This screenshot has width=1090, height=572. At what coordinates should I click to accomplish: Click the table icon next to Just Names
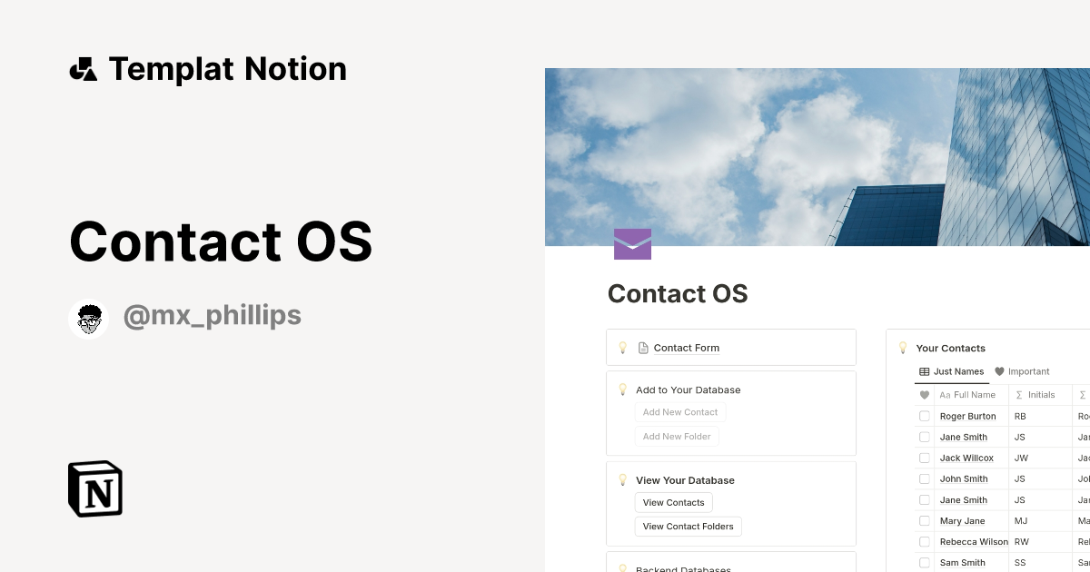tap(926, 371)
